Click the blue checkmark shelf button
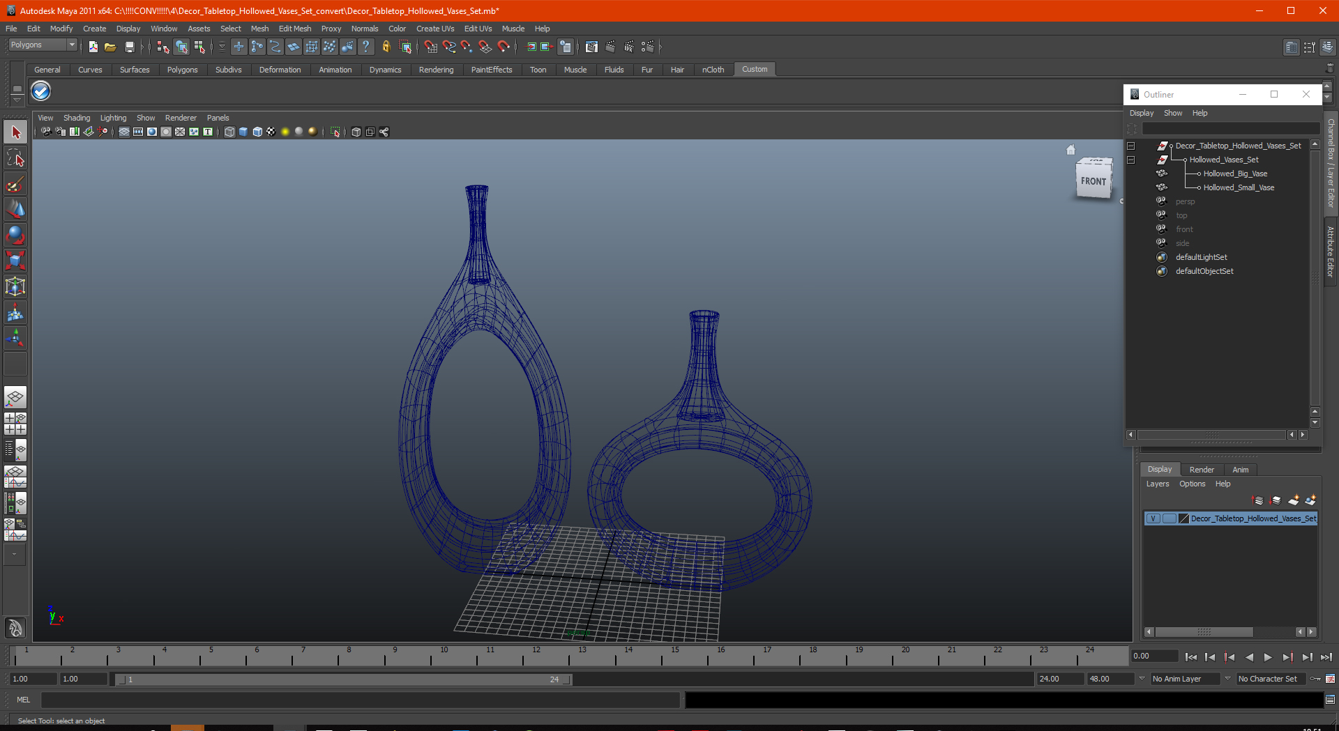The image size is (1339, 731). tap(41, 91)
